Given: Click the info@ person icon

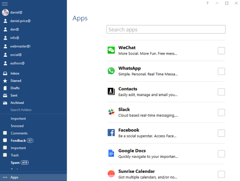Looking at the screenshot, I should pyautogui.click(x=5, y=38).
